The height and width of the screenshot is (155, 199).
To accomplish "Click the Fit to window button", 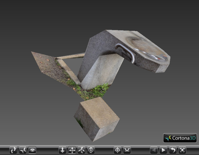I will click(x=182, y=150).
